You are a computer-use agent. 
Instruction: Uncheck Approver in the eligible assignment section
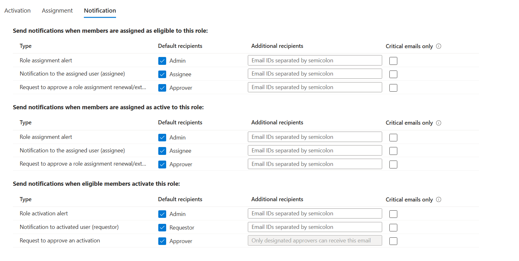tap(162, 88)
